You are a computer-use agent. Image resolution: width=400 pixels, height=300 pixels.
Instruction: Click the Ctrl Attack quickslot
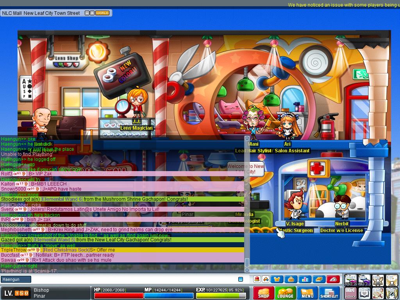[x=350, y=293]
